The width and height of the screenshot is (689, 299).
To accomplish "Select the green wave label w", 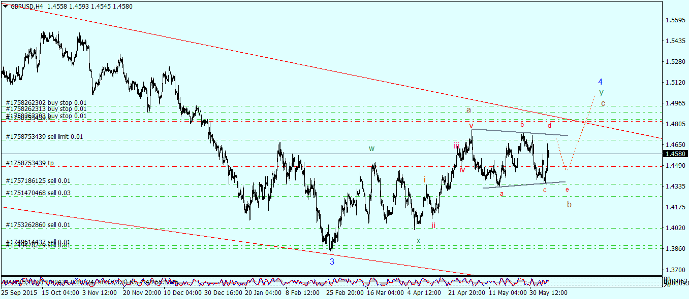I will tap(372, 148).
